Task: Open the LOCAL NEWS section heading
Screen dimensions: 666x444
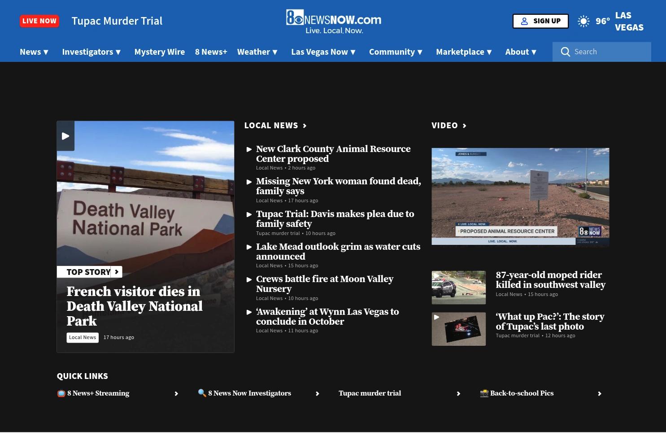Action: 271,126
